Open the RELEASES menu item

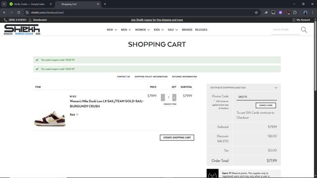201,30
